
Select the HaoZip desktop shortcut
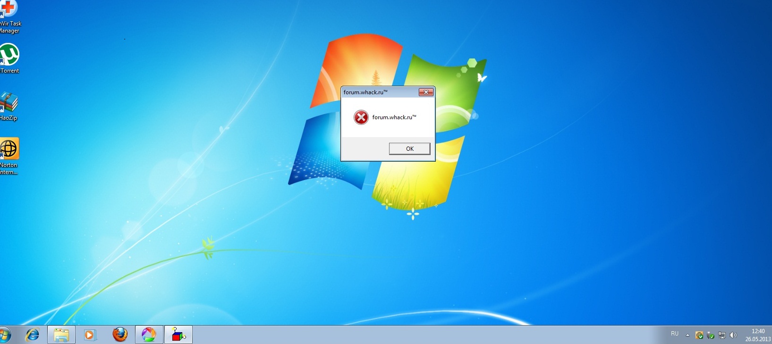tap(9, 106)
